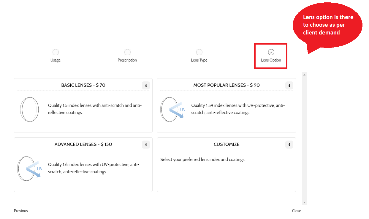Screen dimensions: 369x219
Task: Open the Lens Option step label
Action: tap(271, 60)
